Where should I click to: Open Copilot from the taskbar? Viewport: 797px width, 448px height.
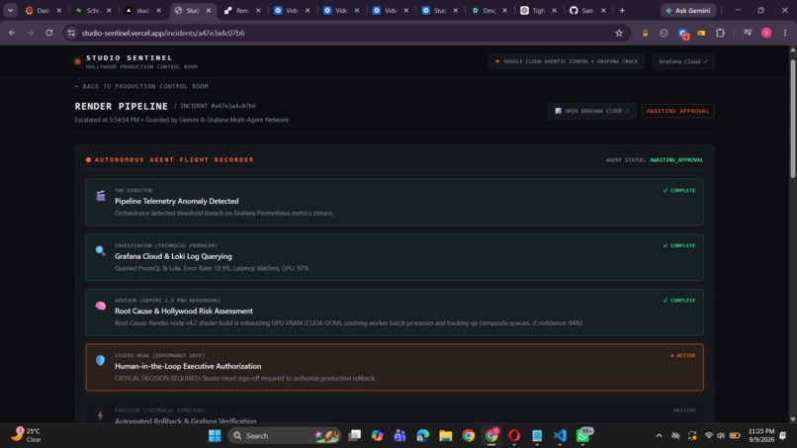377,436
